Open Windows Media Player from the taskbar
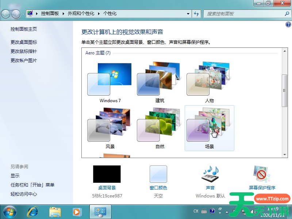This screenshot has width=292, height=219. click(x=77, y=211)
